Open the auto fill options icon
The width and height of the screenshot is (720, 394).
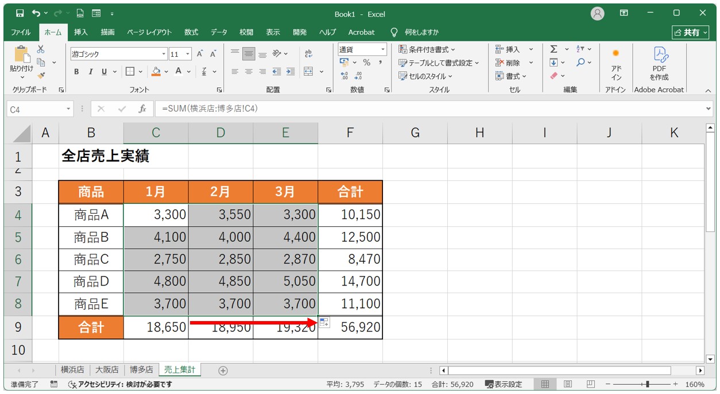coord(324,323)
